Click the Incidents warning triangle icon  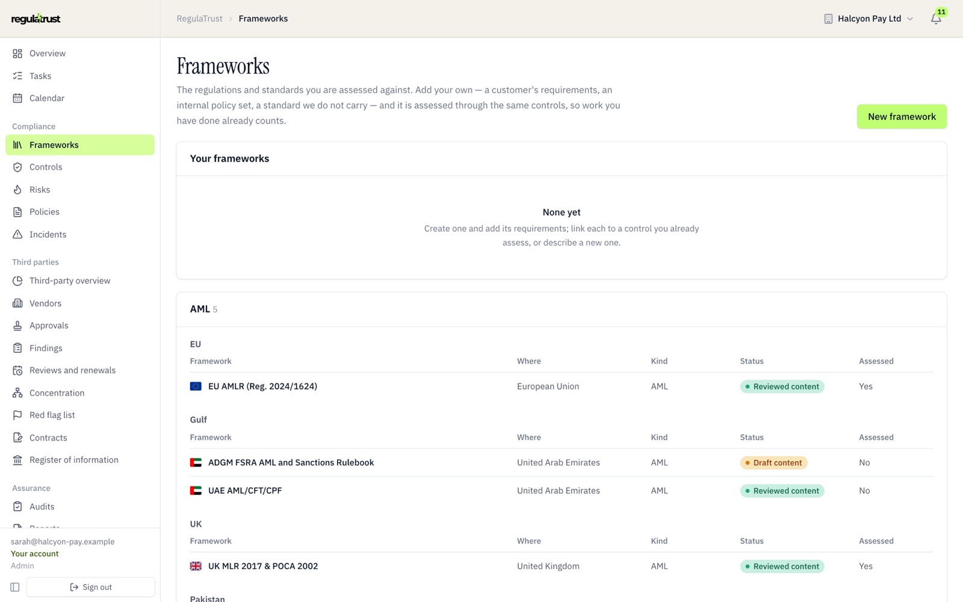pos(17,235)
